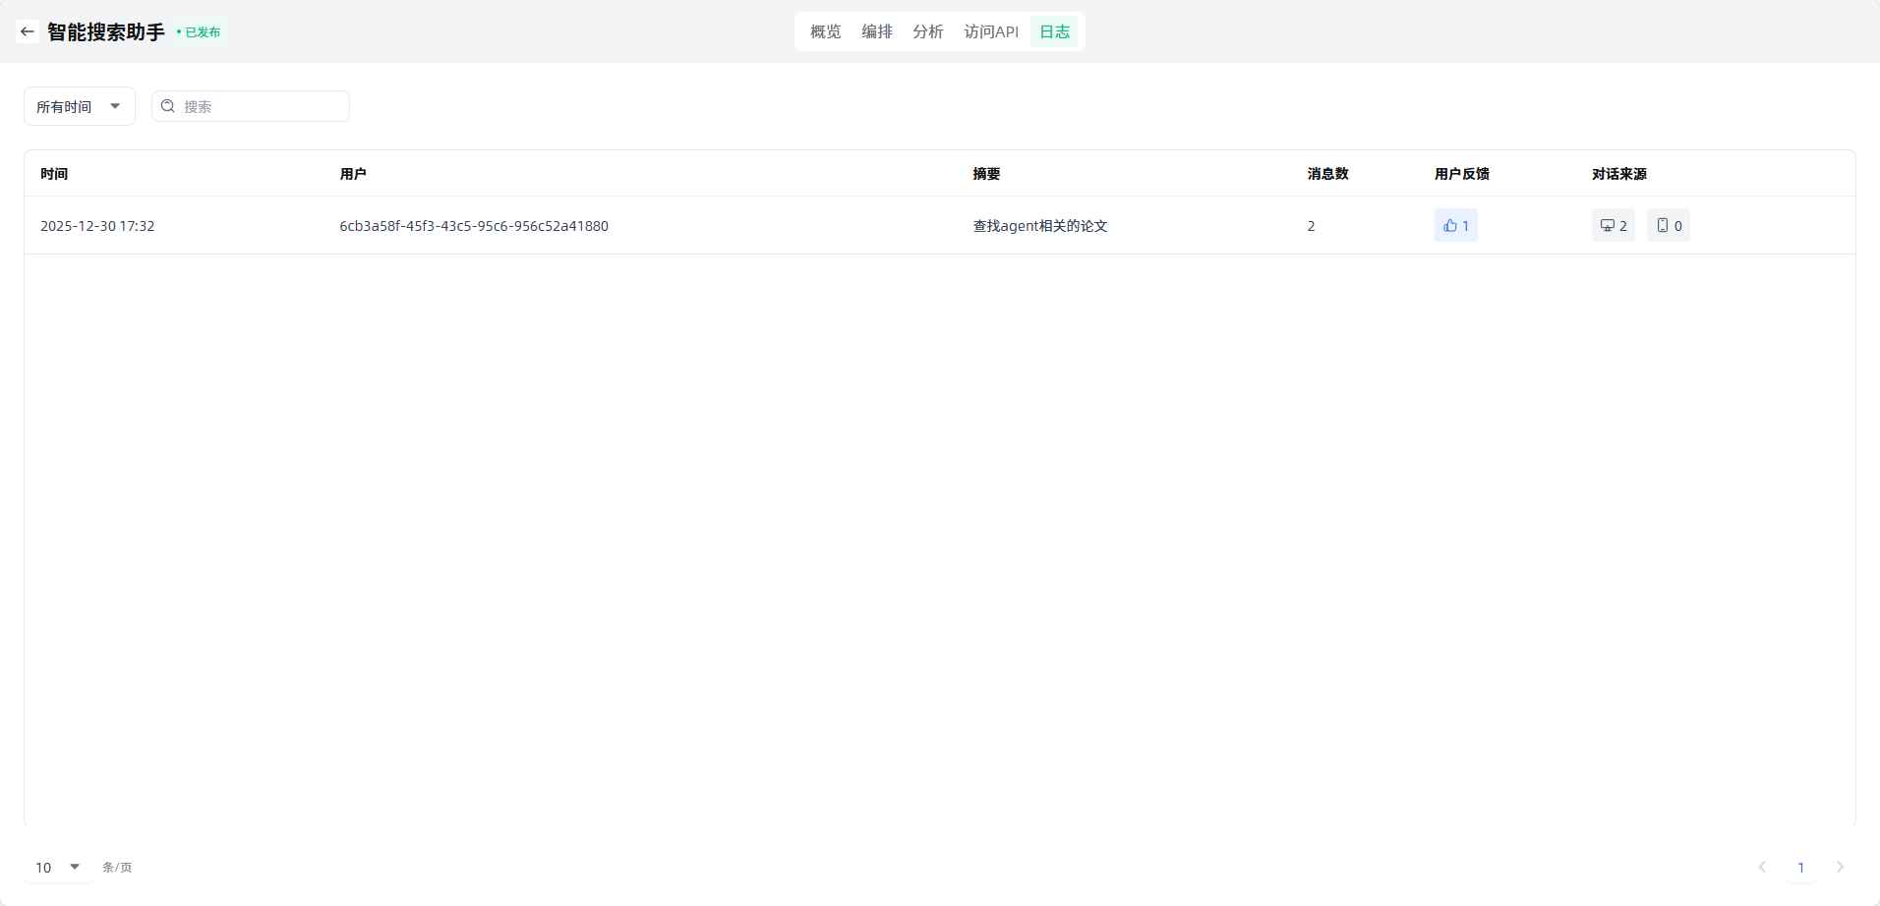Click the mobile source icon showing 0
The height and width of the screenshot is (906, 1880).
coord(1668,226)
